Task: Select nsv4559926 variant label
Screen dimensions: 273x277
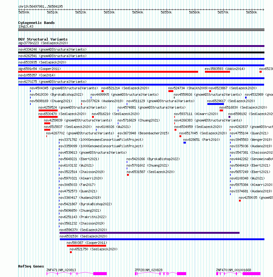Action: pos(208,95)
